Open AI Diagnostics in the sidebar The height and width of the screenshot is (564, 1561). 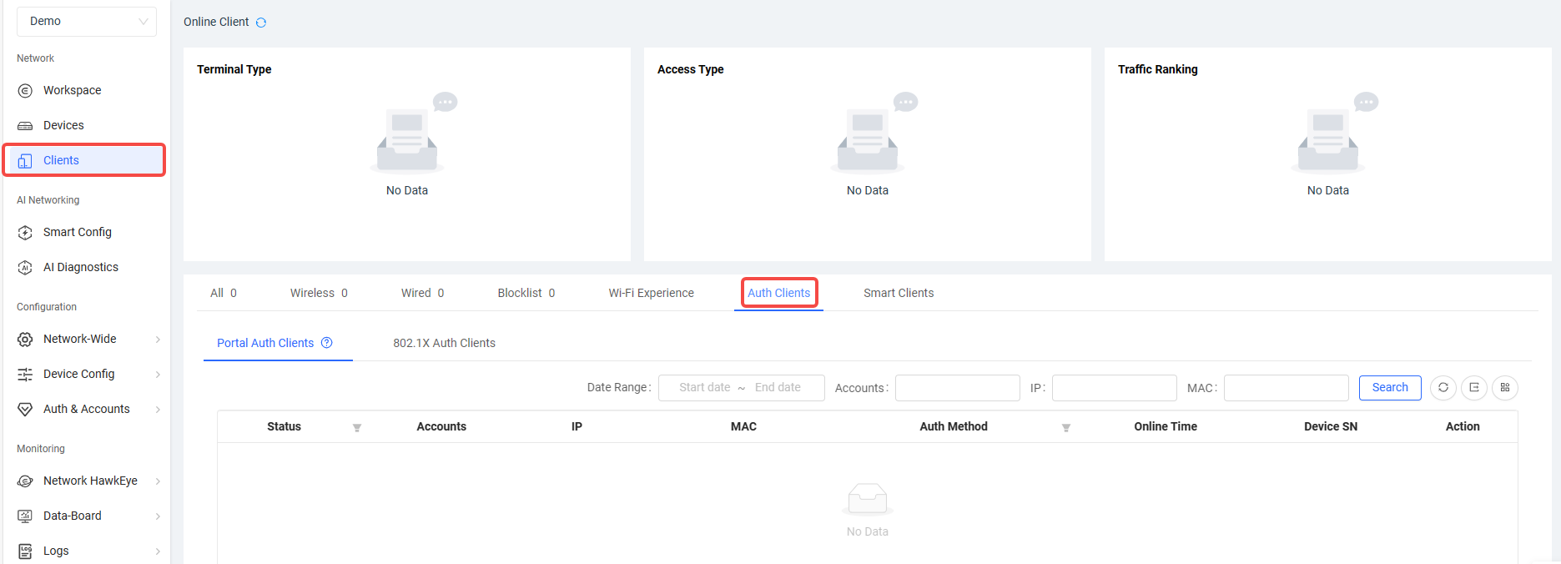(x=80, y=267)
